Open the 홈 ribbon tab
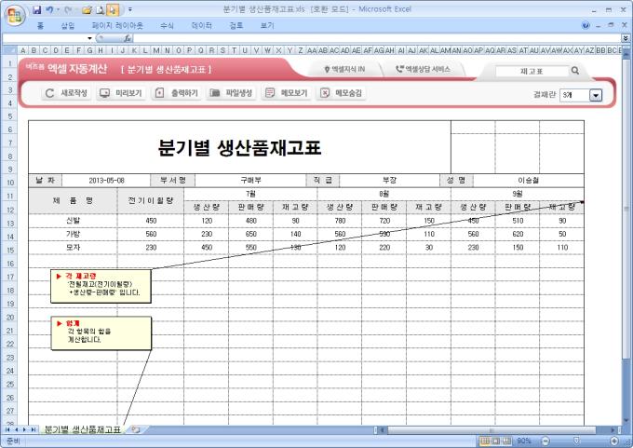 (x=40, y=25)
